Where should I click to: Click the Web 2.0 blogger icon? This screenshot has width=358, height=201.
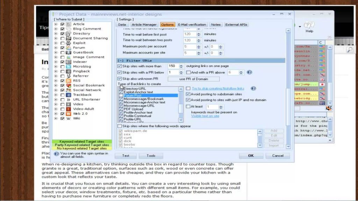tap(68, 113)
